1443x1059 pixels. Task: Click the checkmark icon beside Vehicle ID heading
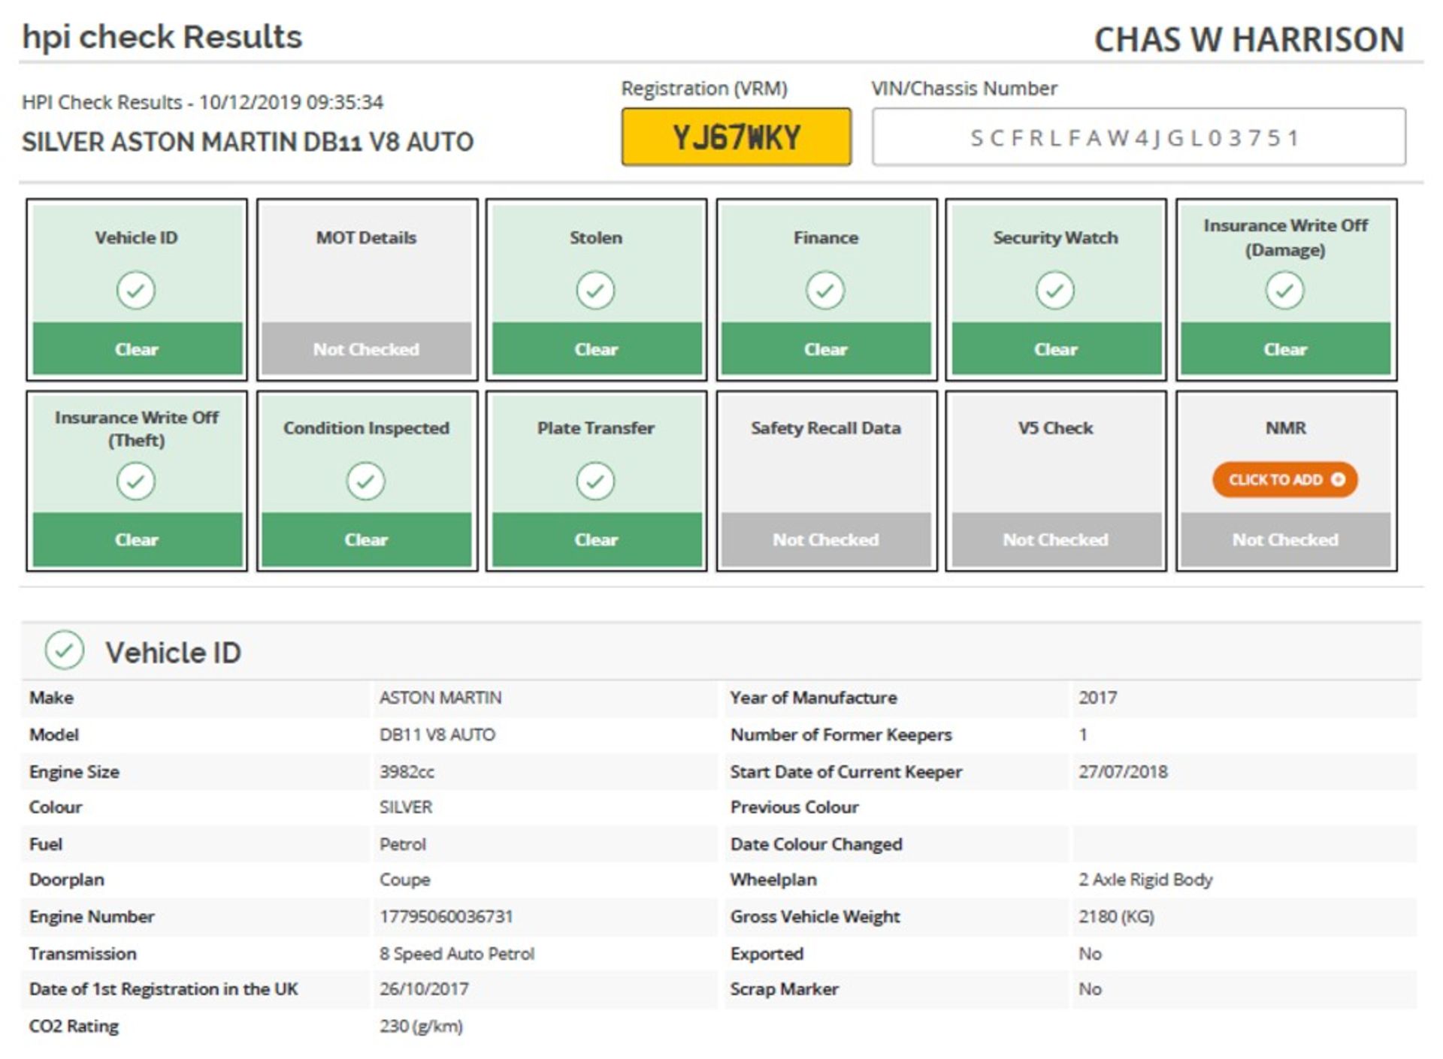65,650
